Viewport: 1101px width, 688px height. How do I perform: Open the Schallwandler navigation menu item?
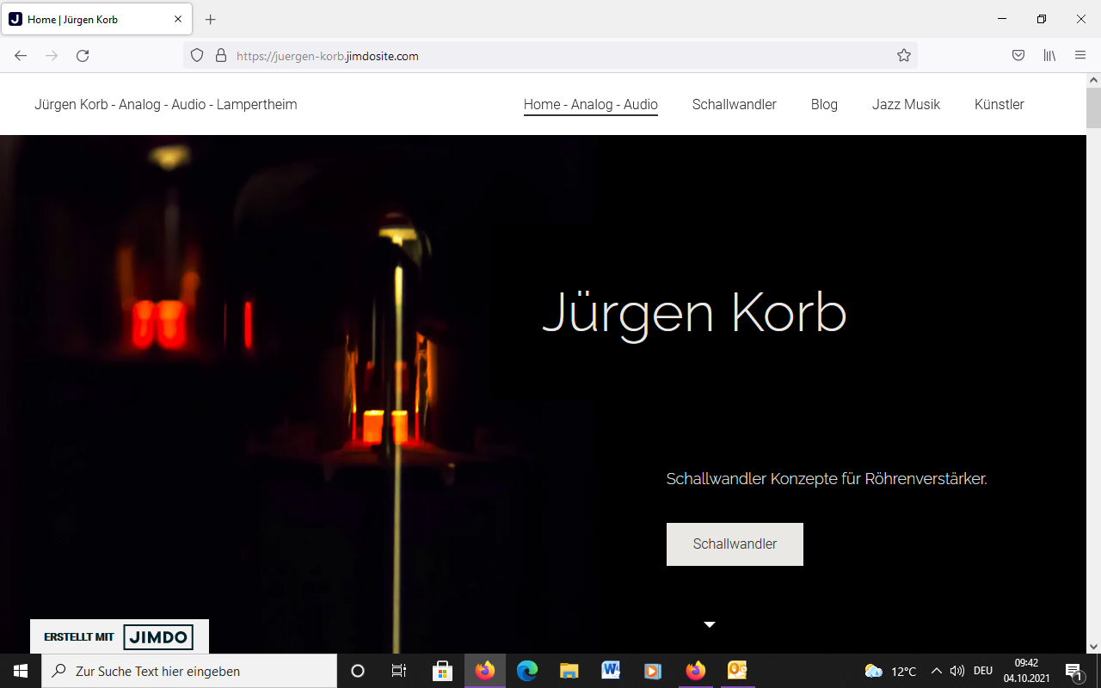tap(734, 105)
